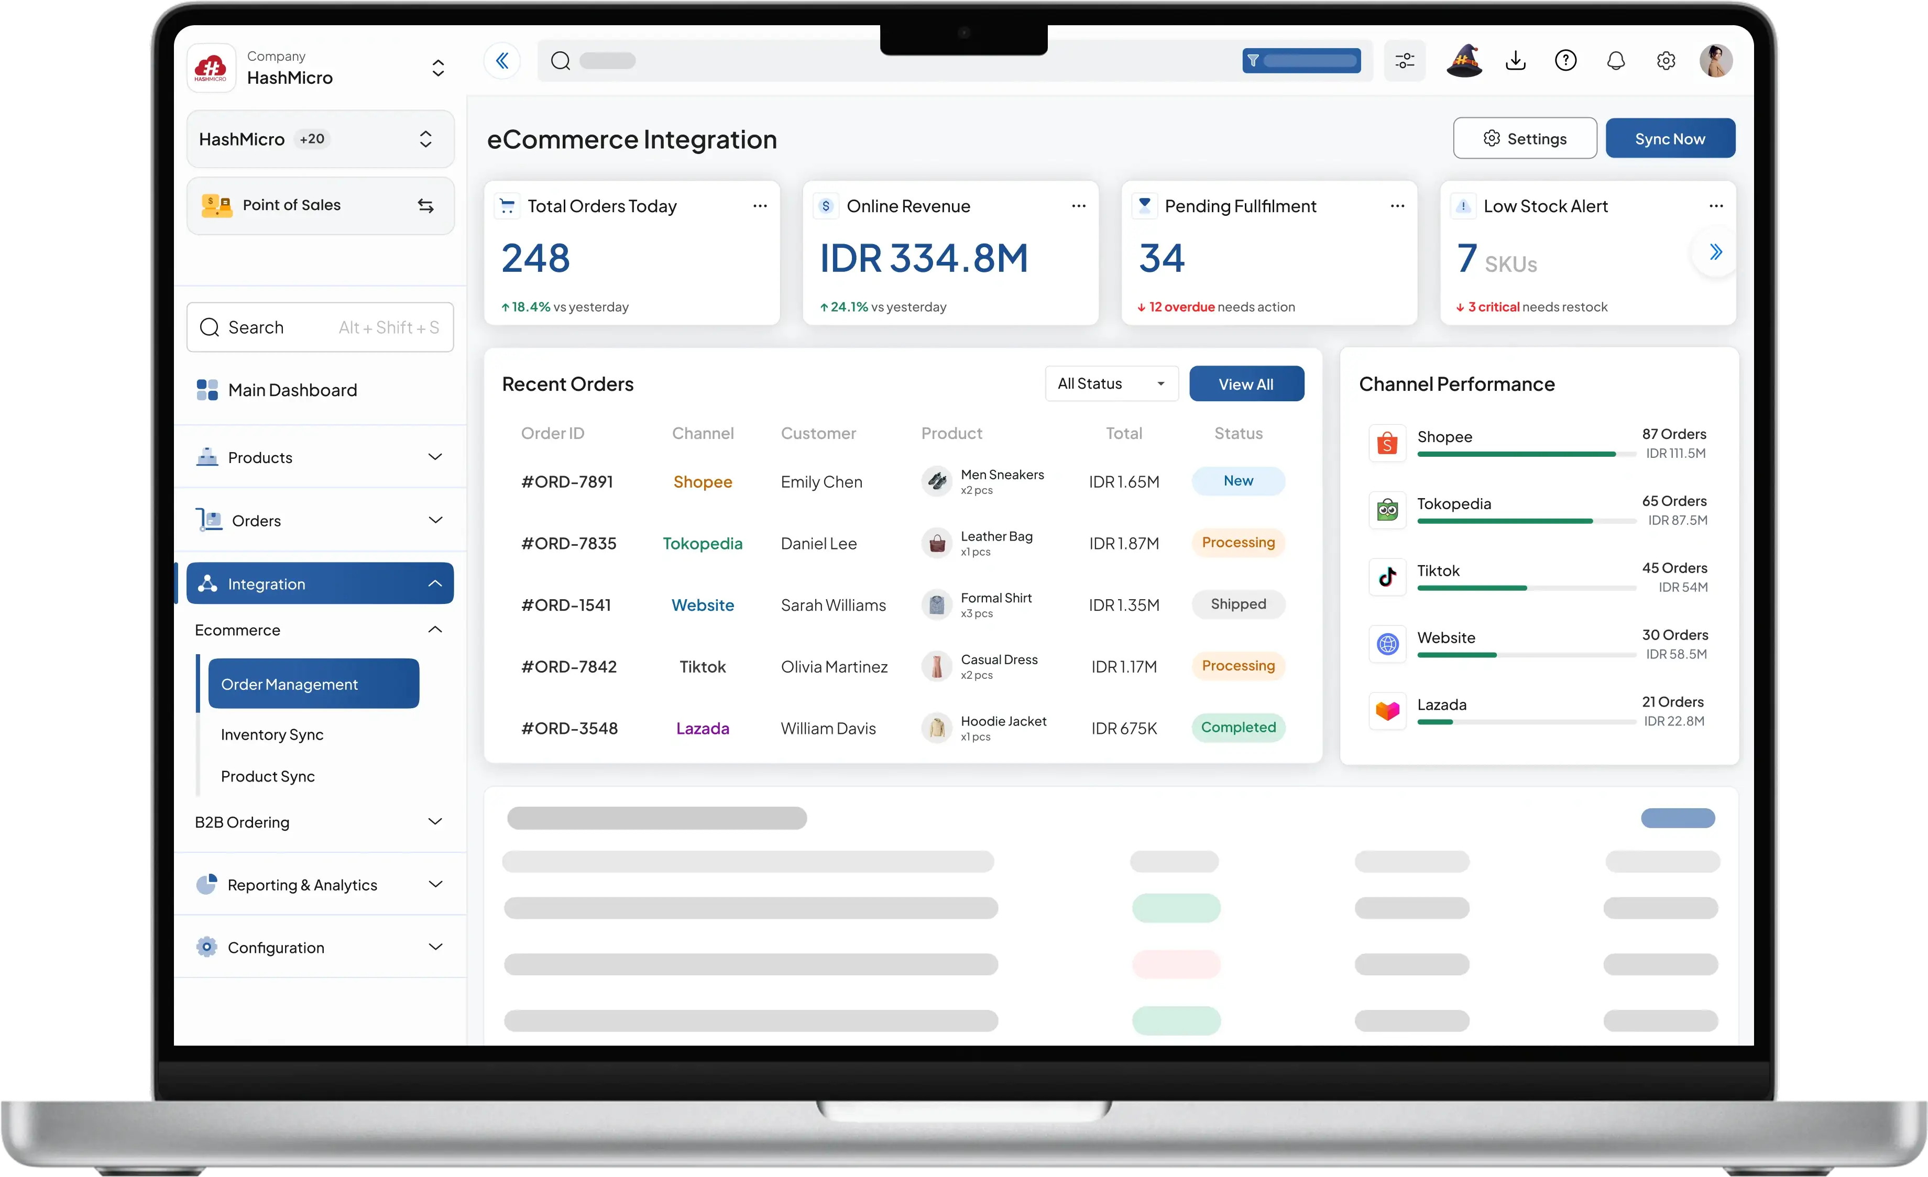Click Tiktok performance progress bar

click(1526, 588)
